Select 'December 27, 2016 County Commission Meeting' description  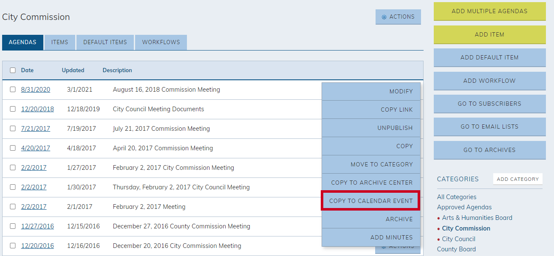click(181, 226)
